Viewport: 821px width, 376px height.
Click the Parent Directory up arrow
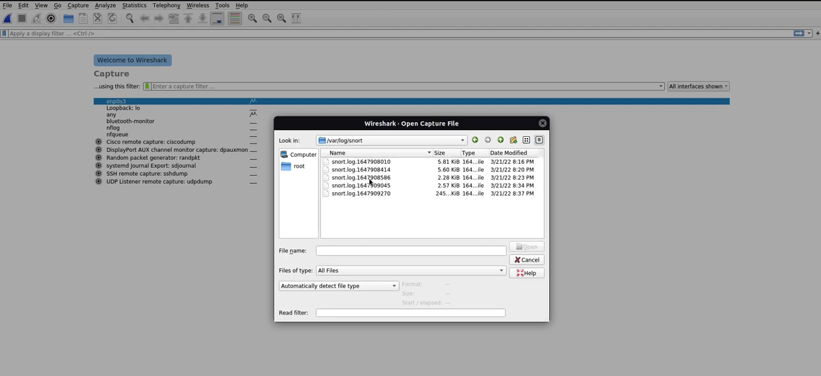tap(501, 140)
